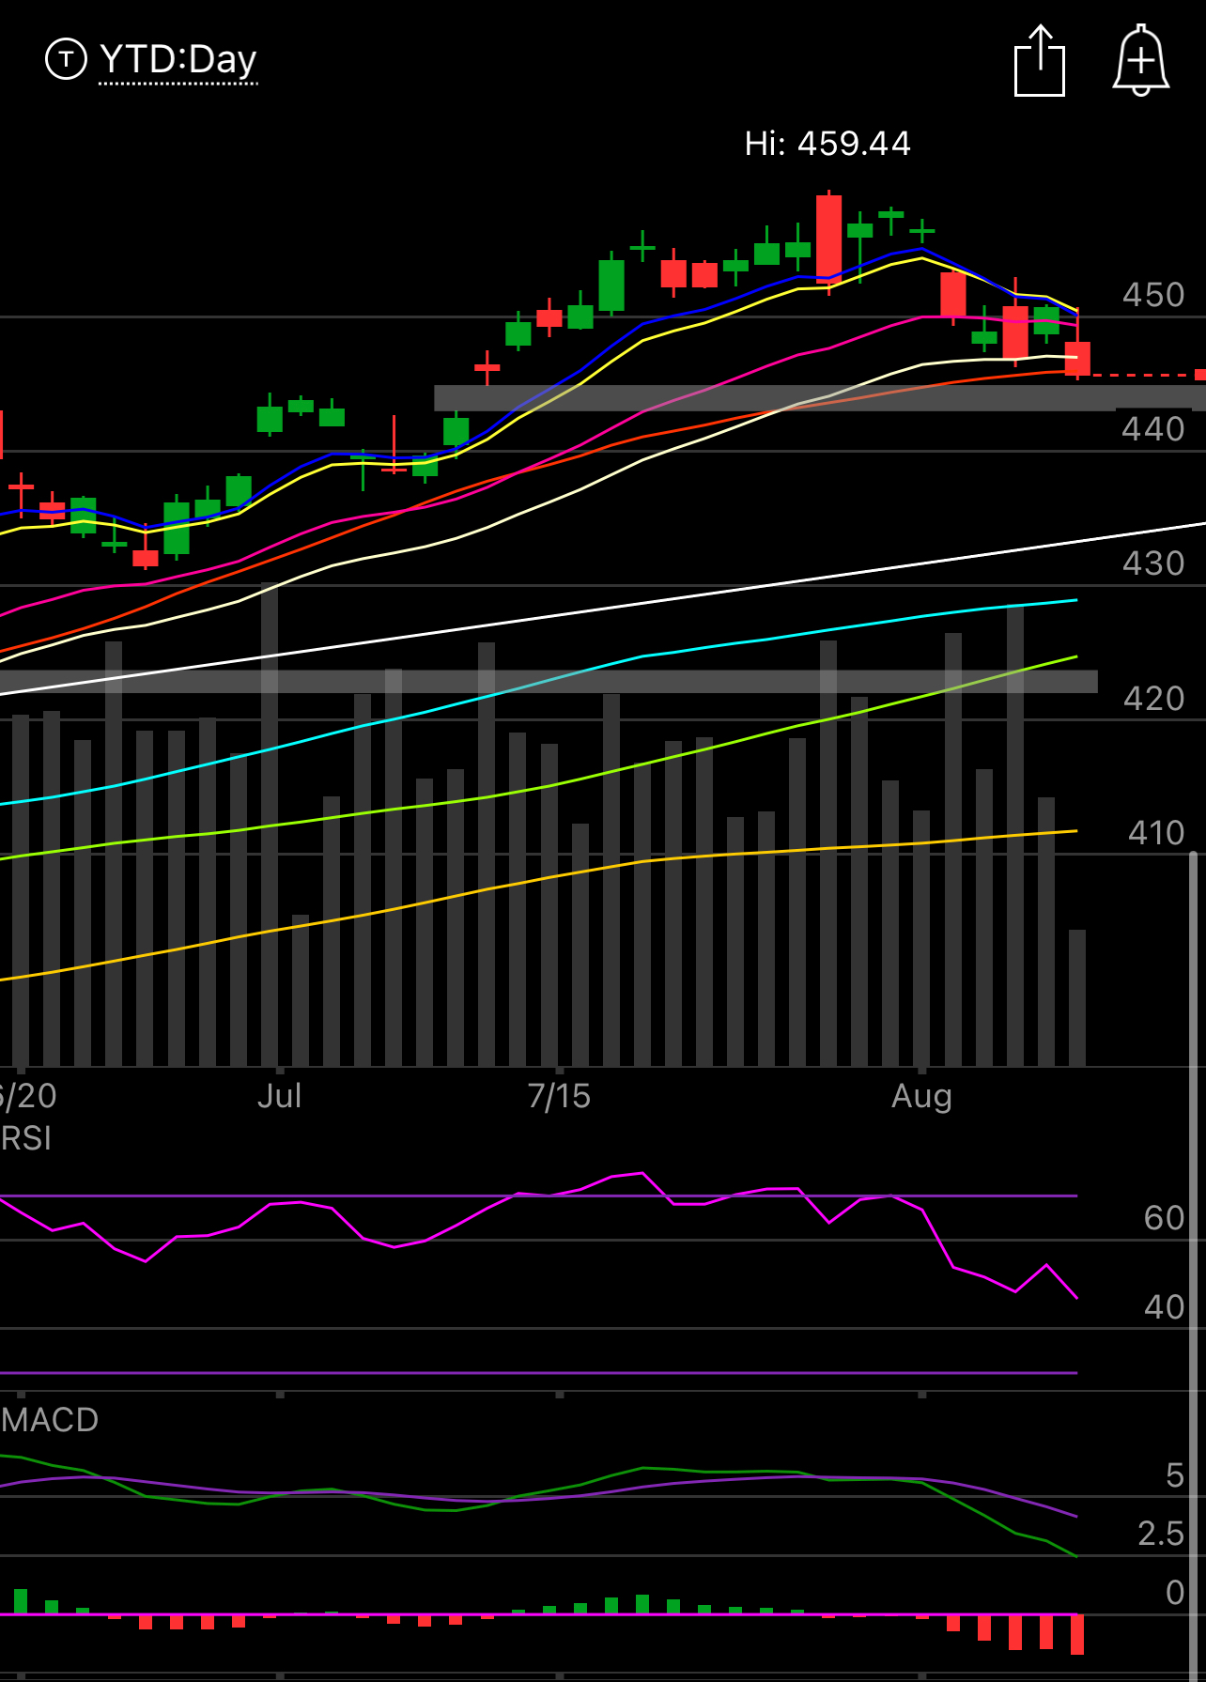Tap the 440 price axis label
The width and height of the screenshot is (1206, 1682).
[1153, 429]
